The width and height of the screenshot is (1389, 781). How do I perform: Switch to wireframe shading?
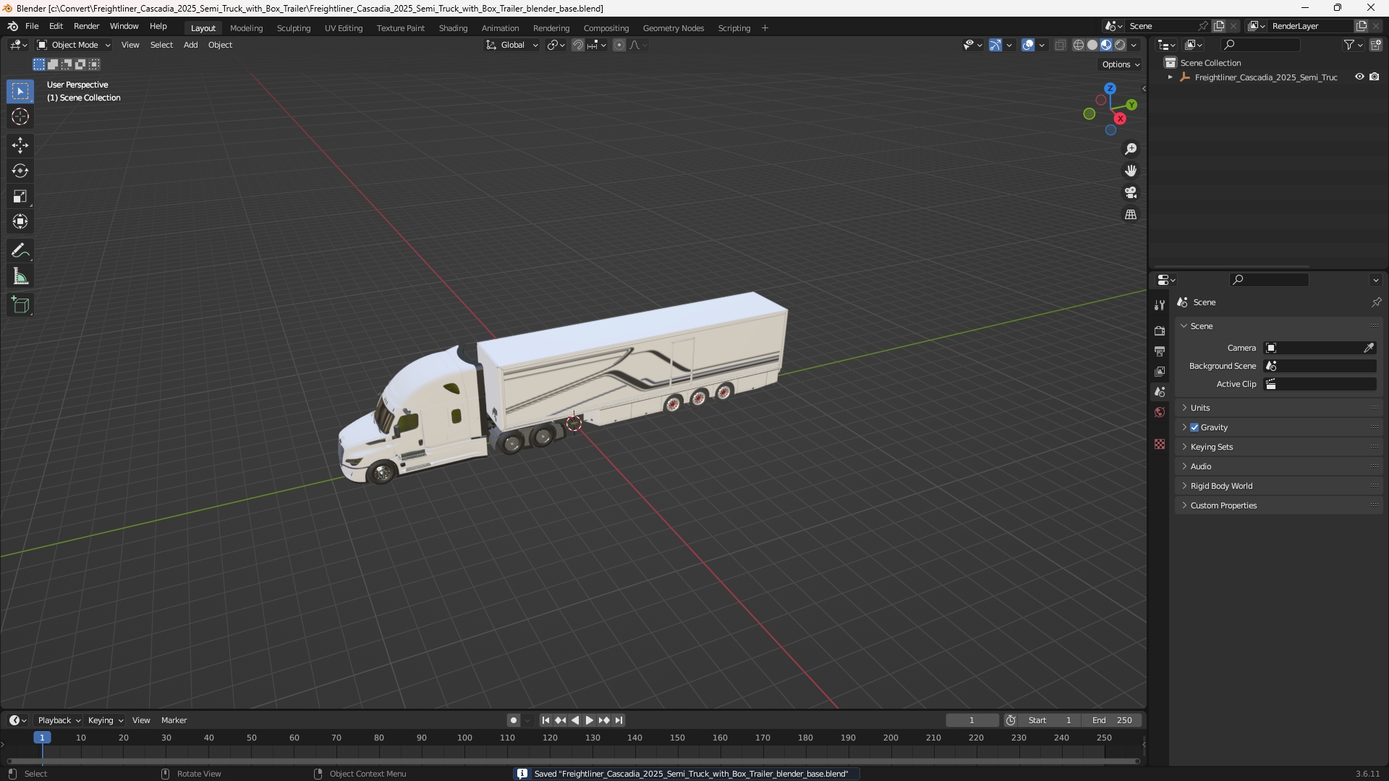(x=1079, y=45)
